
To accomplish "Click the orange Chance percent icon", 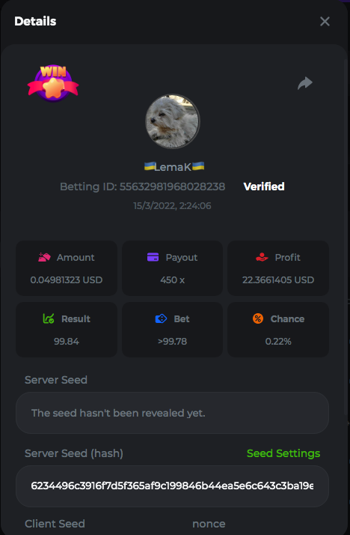I will coord(258,318).
